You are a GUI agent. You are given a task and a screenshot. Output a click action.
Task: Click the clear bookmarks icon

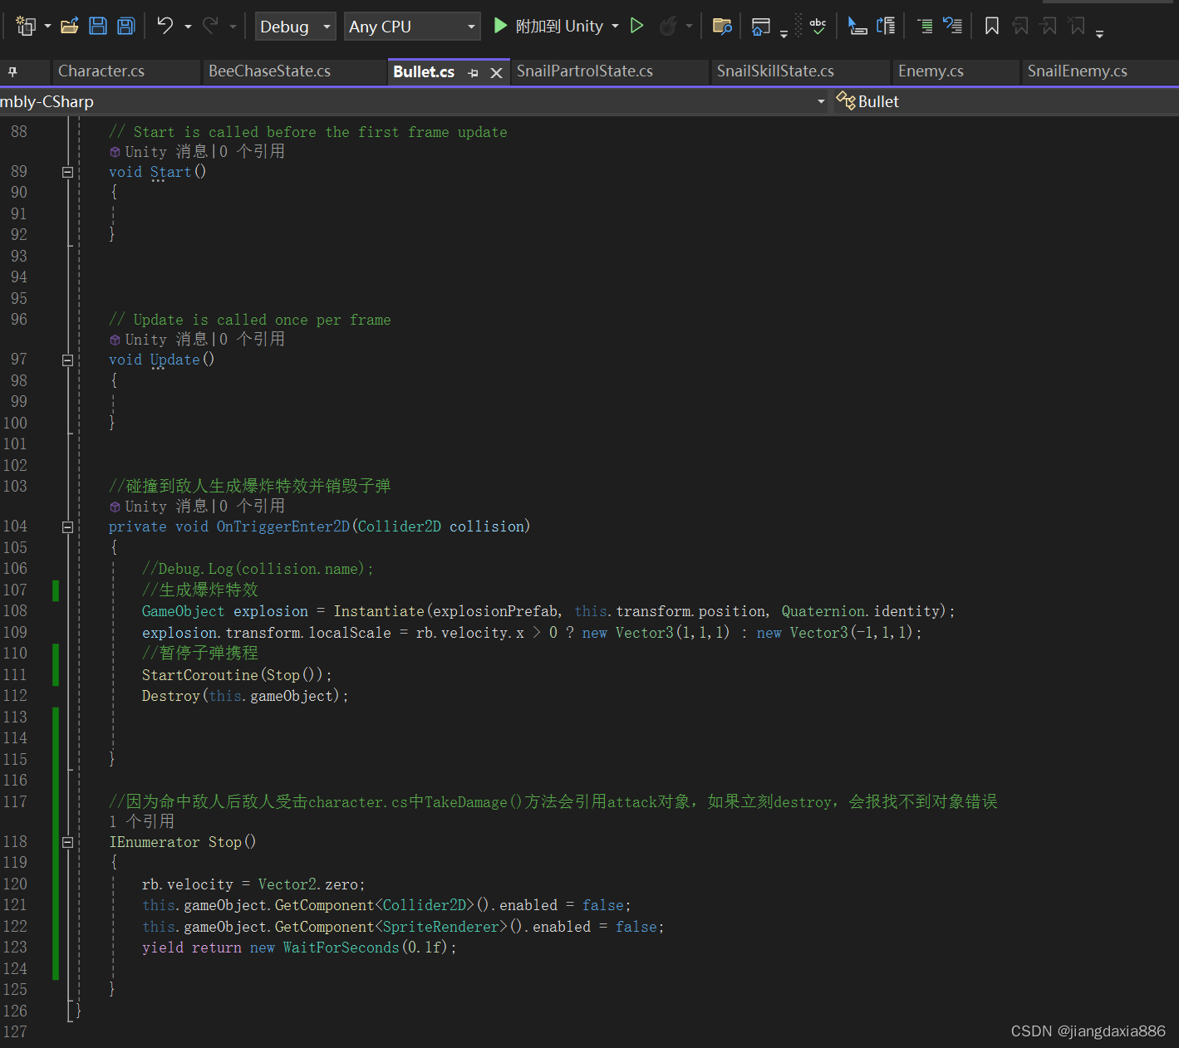(1078, 27)
